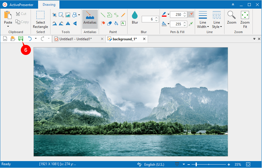Click the Paste clipboard icon
This screenshot has height=168, width=262.
[8, 15]
